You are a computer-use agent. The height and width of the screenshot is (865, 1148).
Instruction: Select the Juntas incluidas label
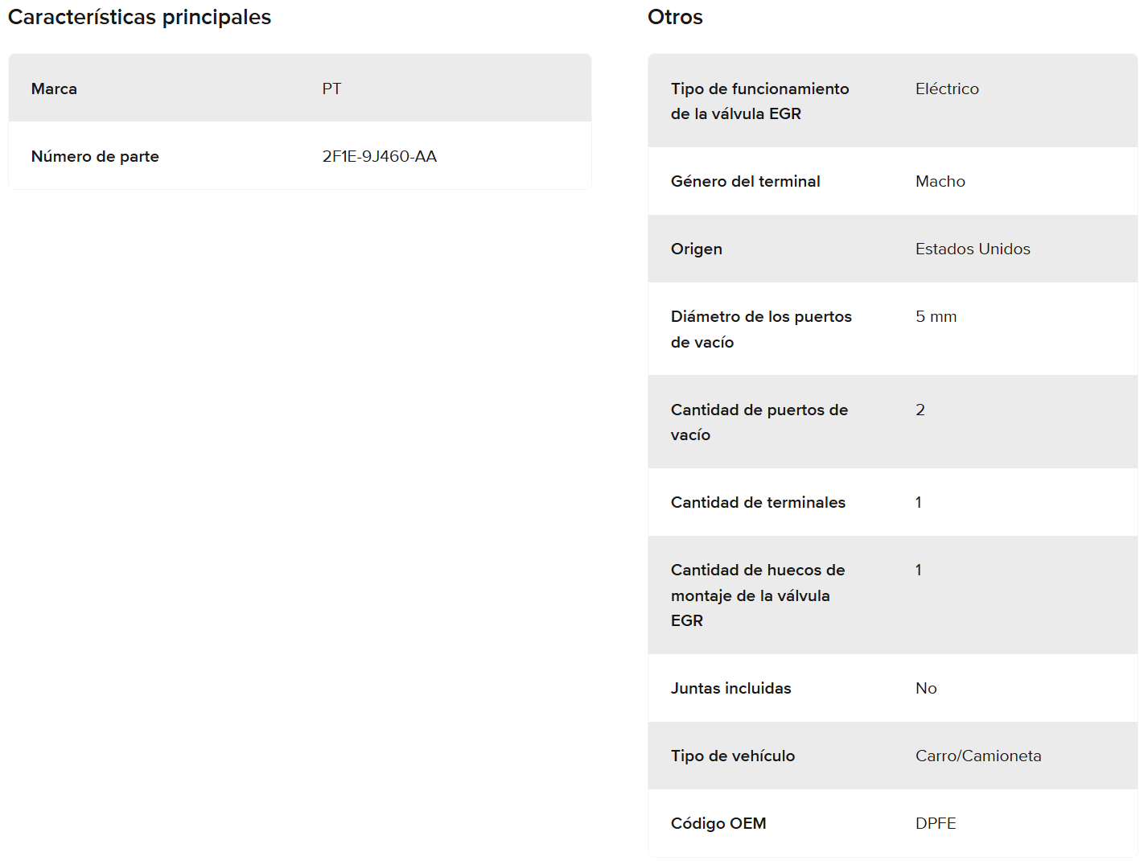point(730,688)
